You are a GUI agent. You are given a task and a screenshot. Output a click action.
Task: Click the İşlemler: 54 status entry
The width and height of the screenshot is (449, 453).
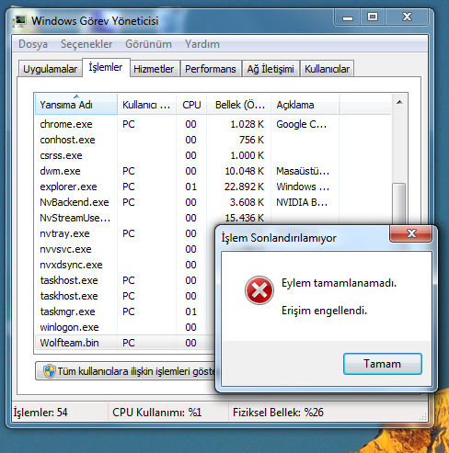40,413
